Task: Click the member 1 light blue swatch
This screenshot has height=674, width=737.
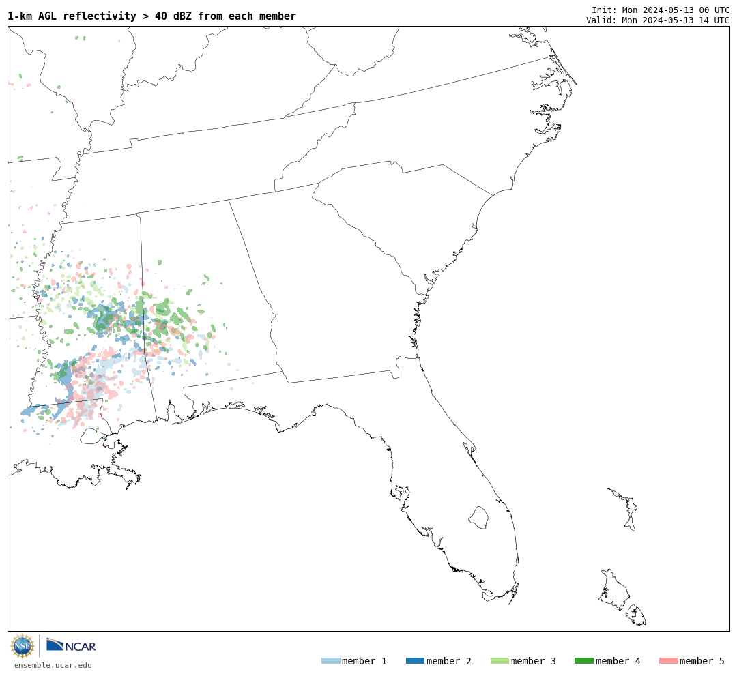Action: 330,661
